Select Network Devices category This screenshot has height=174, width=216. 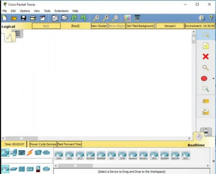pyautogui.click(x=5, y=152)
